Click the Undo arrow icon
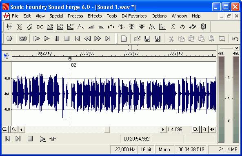Viewport: 242px width, 156px height. (x=235, y=39)
